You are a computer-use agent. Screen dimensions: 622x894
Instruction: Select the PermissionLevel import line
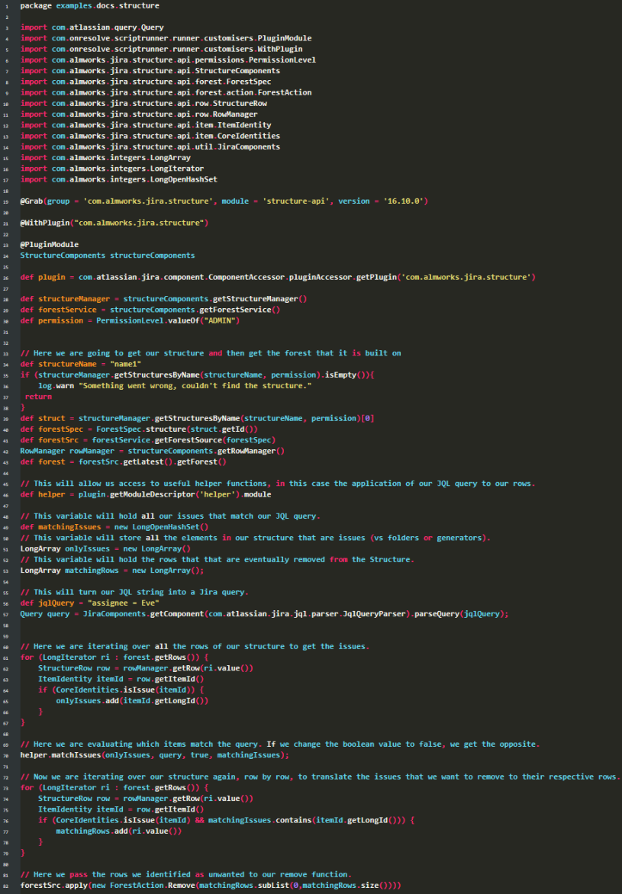click(x=168, y=59)
